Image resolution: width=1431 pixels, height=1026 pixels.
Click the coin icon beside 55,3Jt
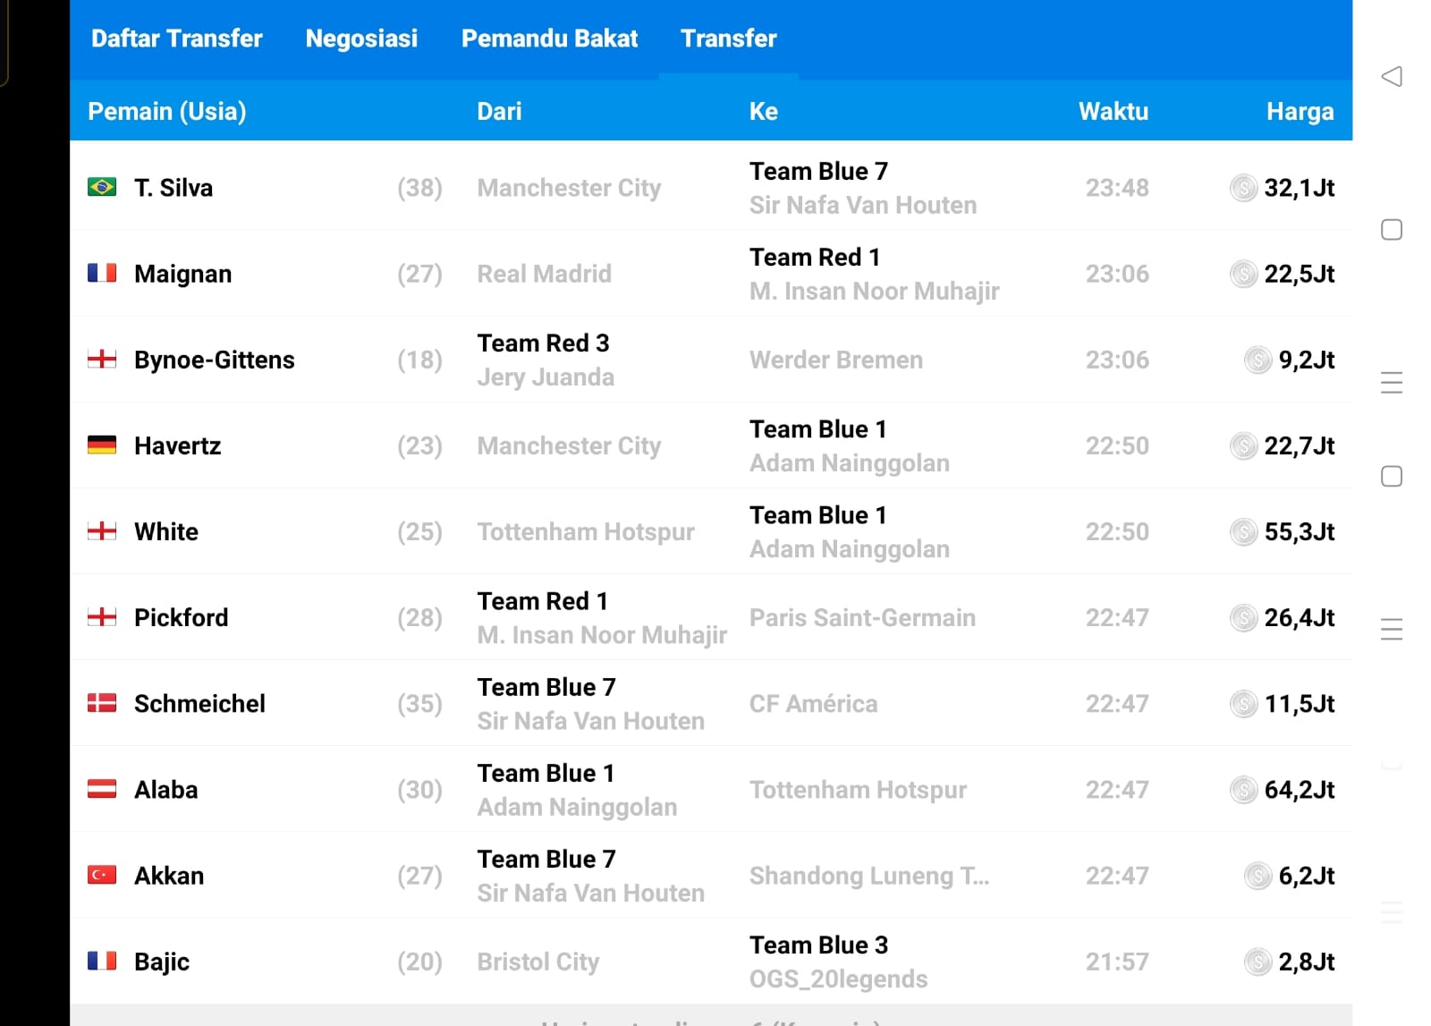point(1243,532)
